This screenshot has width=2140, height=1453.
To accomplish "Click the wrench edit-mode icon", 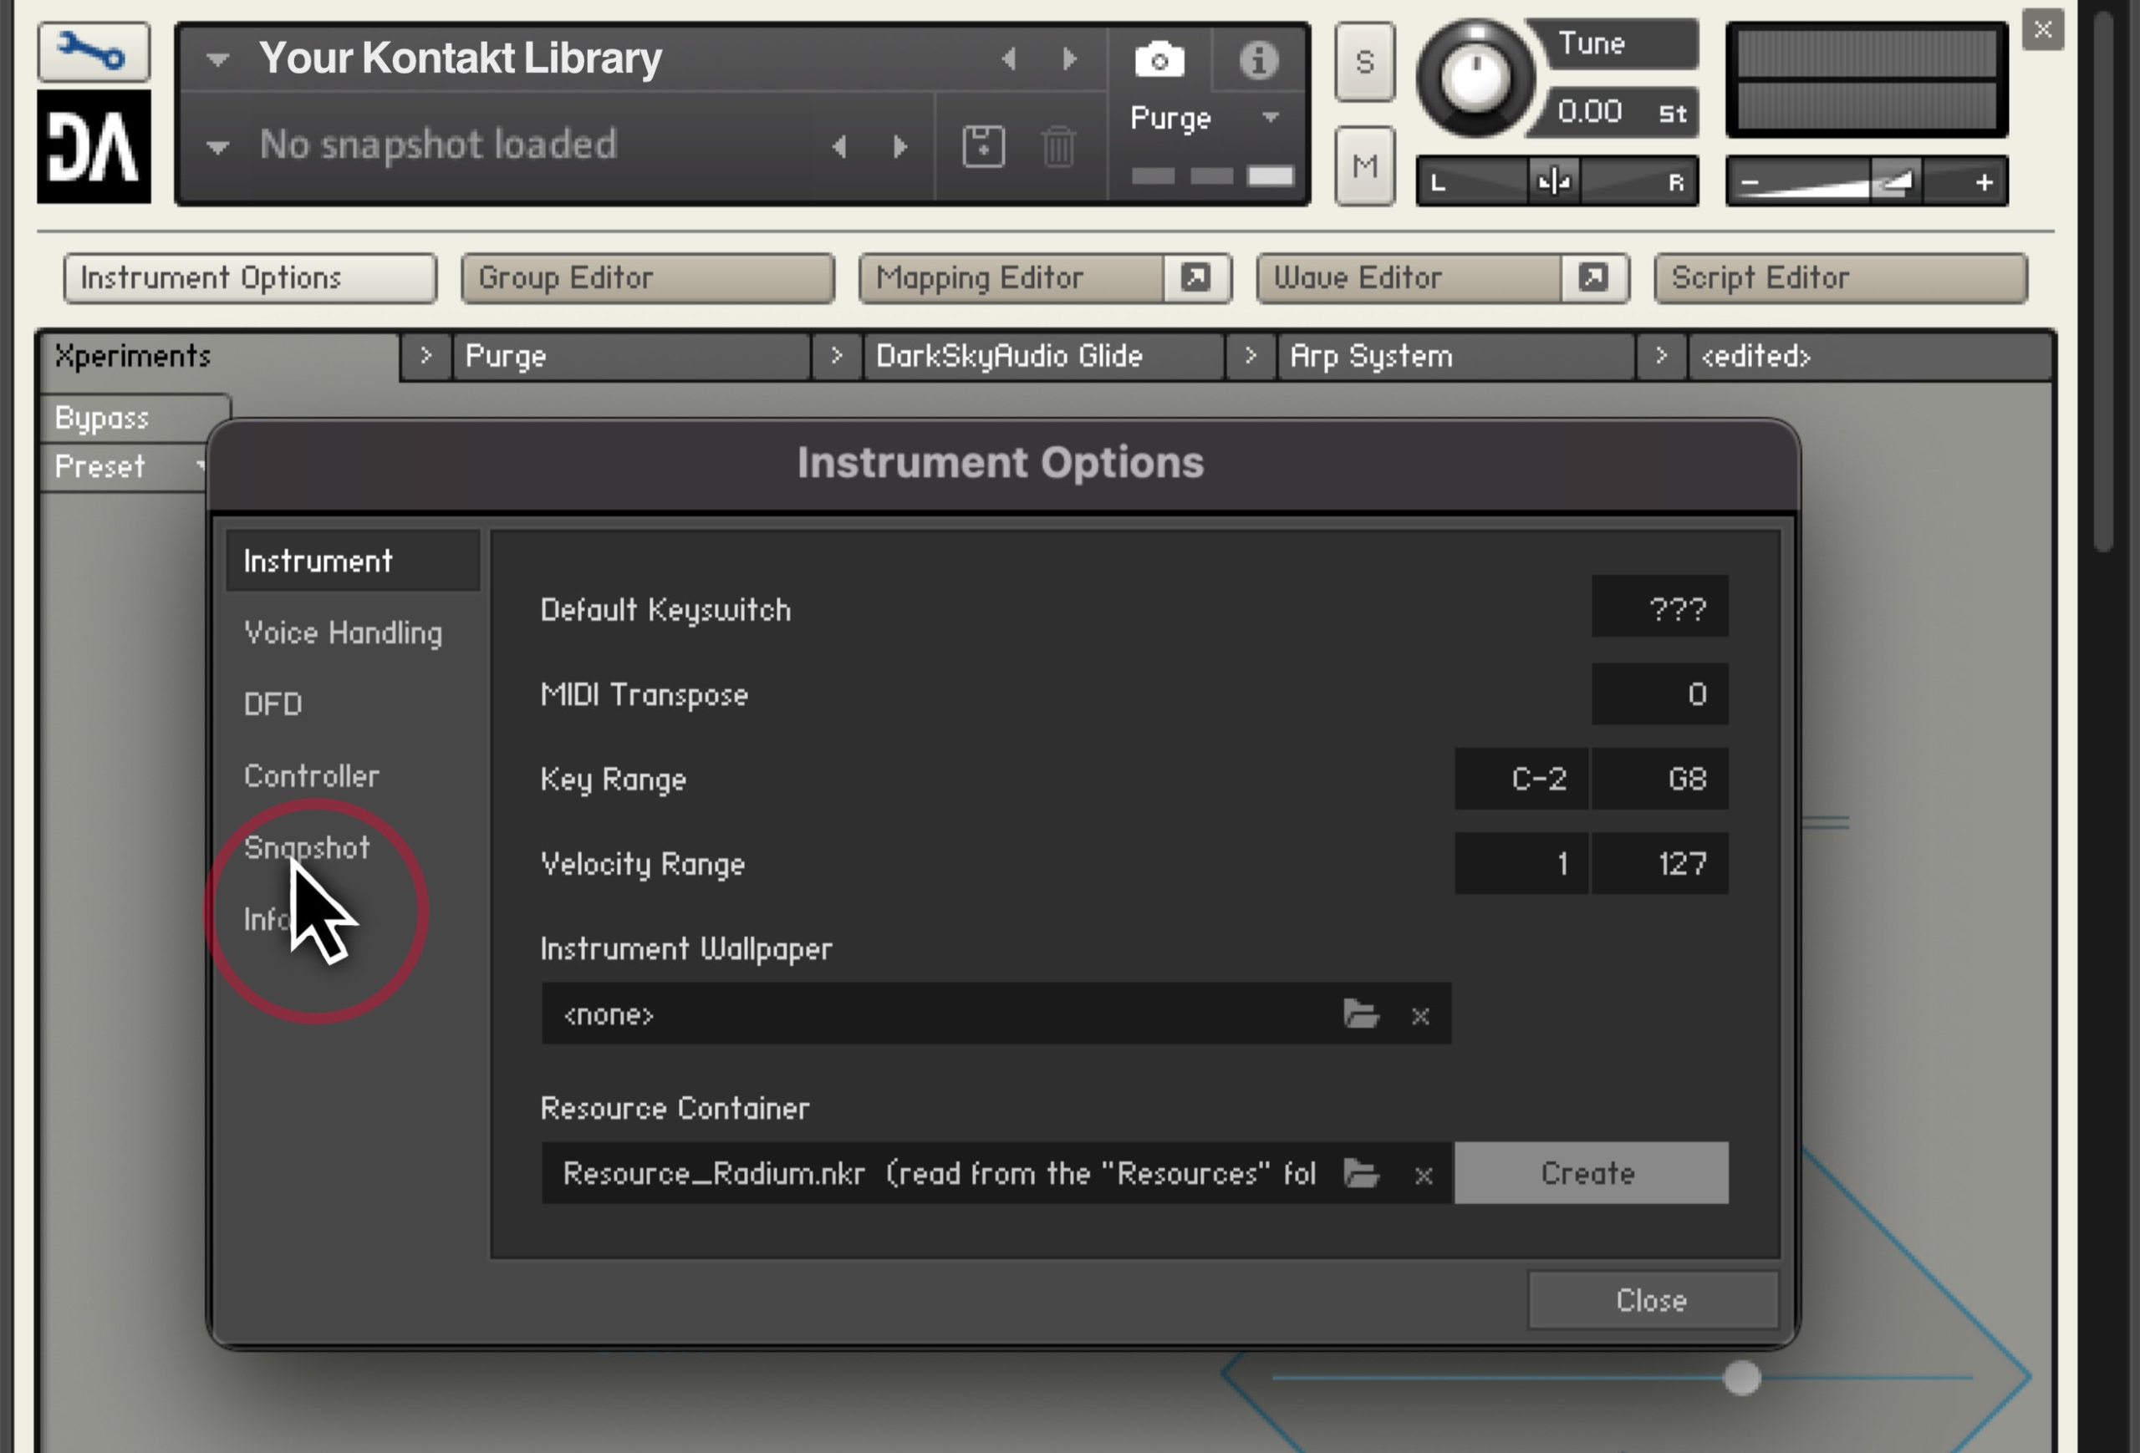I will (x=93, y=52).
